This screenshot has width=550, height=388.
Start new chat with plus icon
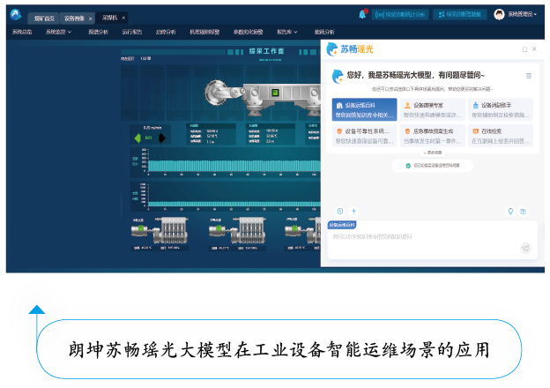tap(353, 211)
